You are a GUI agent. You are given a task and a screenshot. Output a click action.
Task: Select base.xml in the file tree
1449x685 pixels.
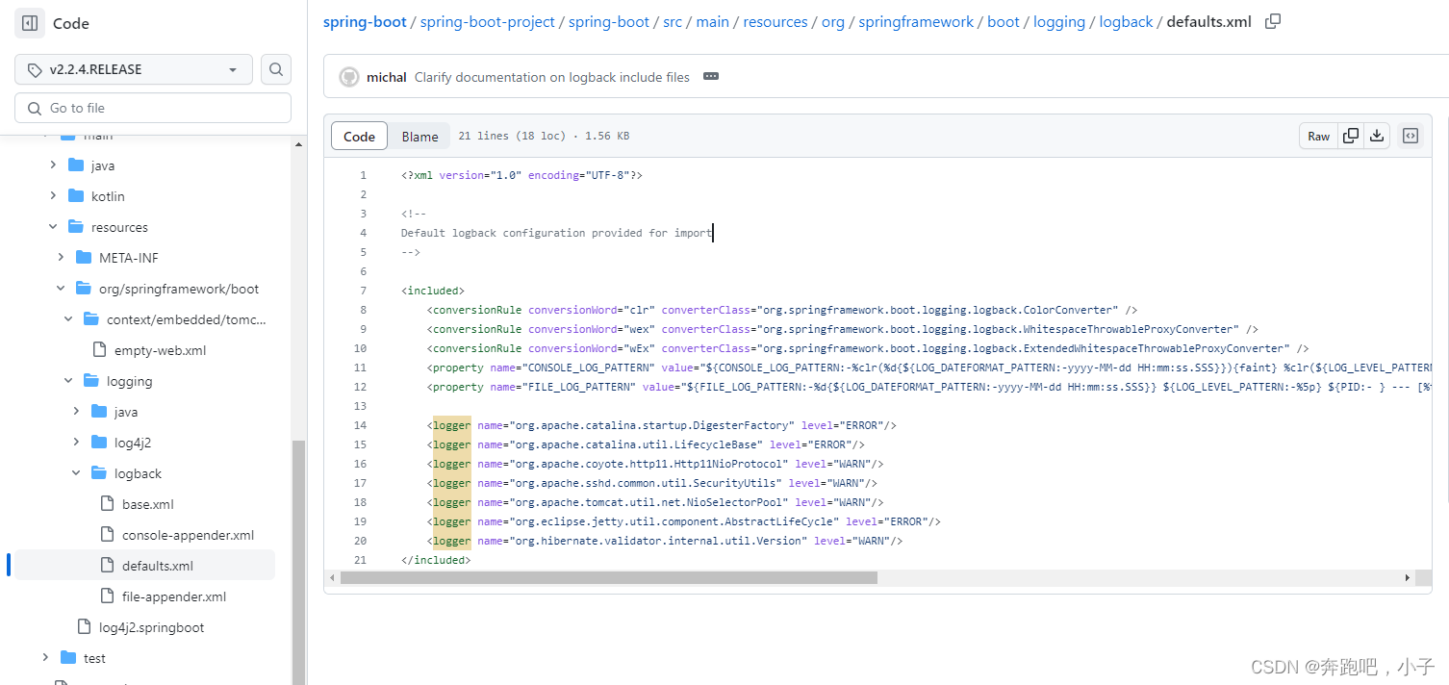click(146, 503)
